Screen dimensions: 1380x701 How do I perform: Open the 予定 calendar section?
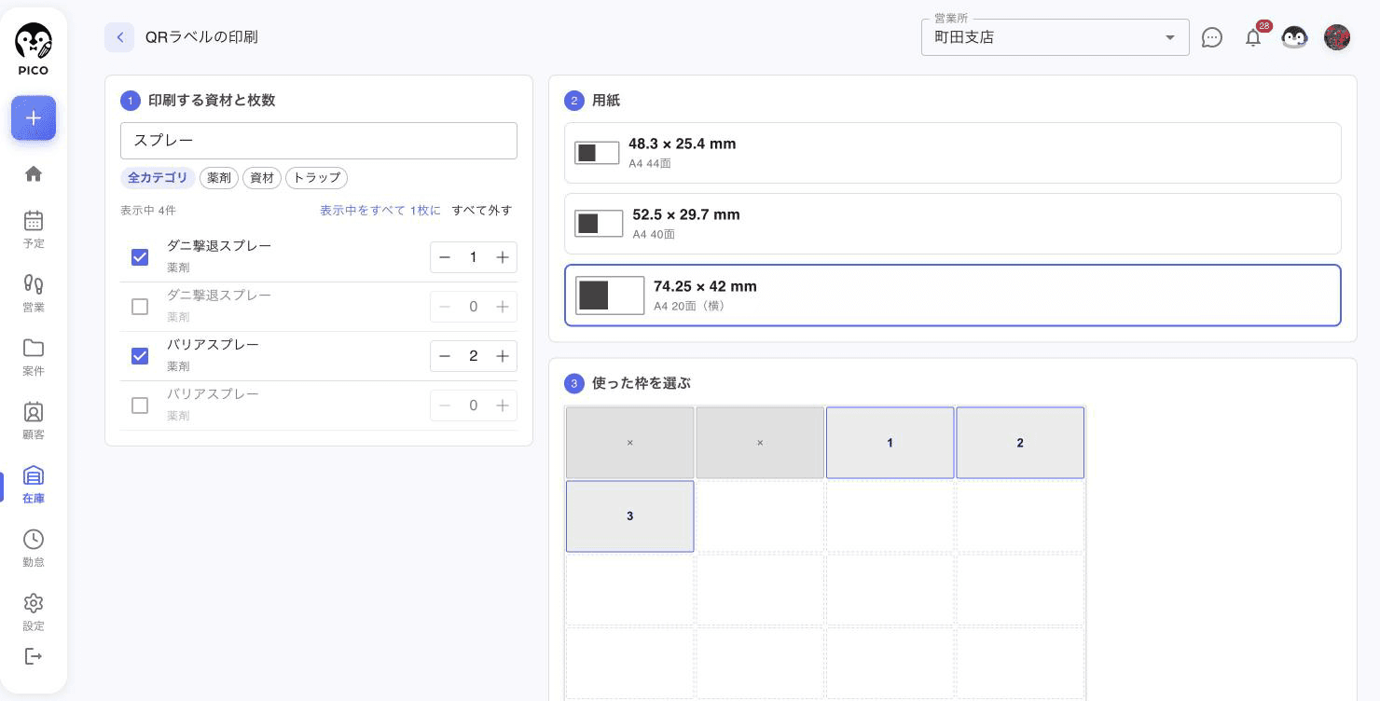34,229
